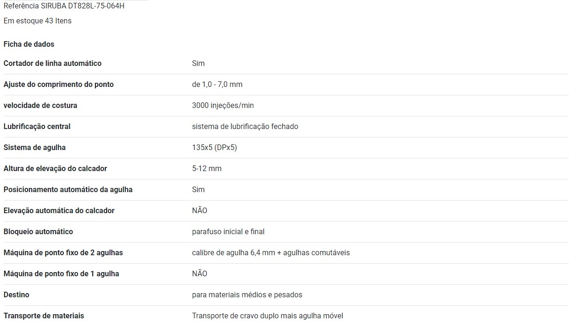Click the '135x5 (DPx5)' value
Image resolution: width=577 pixels, height=323 pixels.
tap(214, 148)
